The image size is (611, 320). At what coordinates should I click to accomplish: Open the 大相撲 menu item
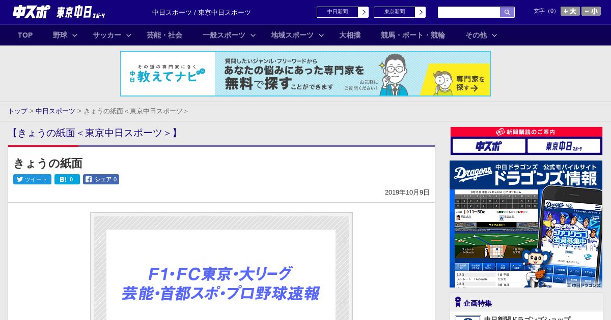click(x=350, y=35)
